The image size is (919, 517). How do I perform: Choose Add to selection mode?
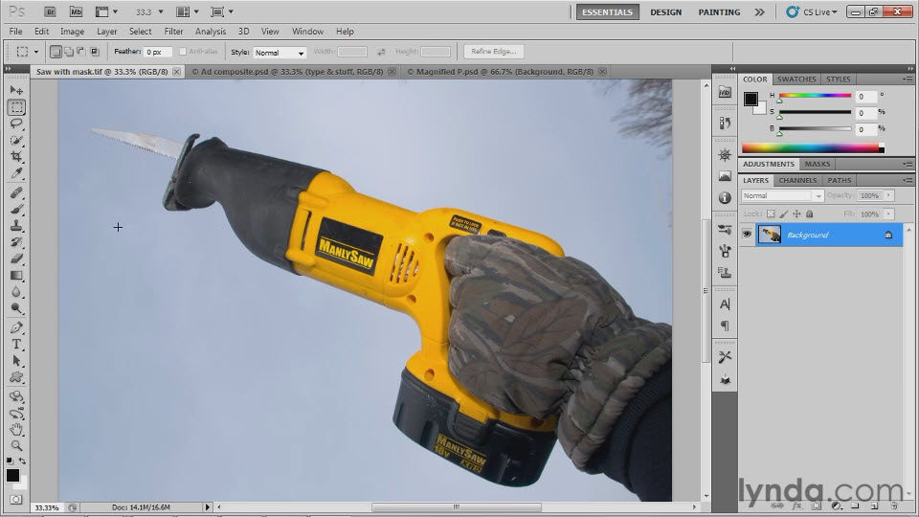tap(69, 52)
